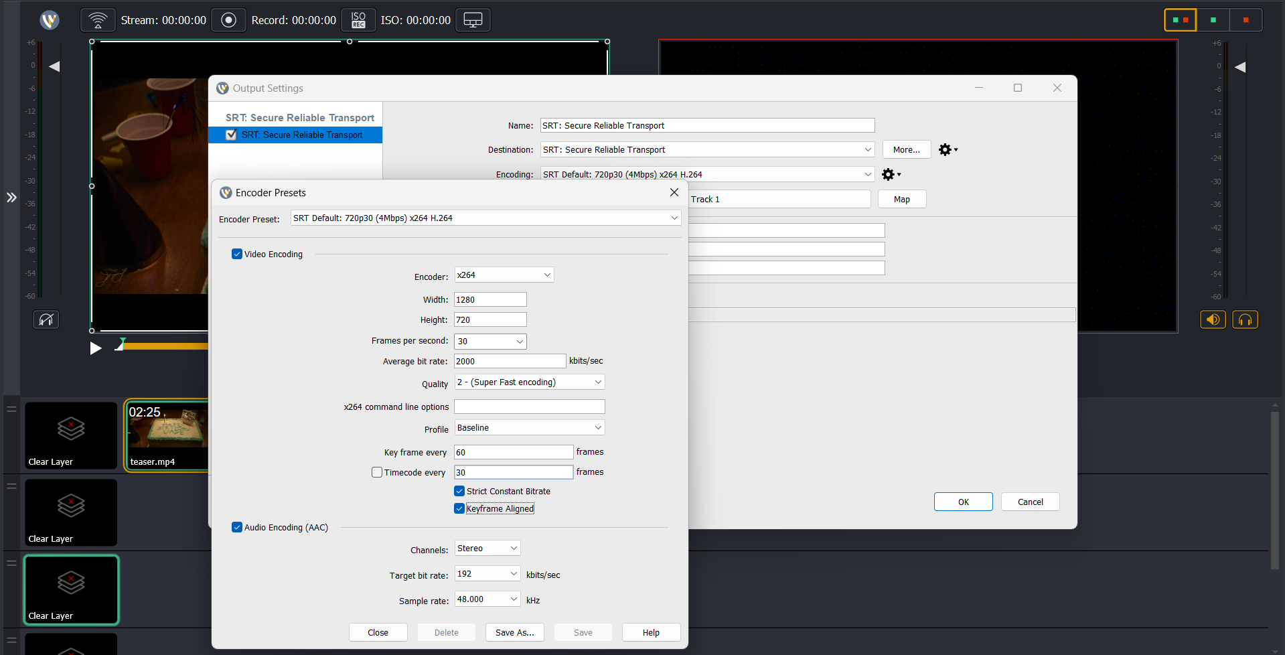Select the teaser.mp4 shot thumbnail
1285x655 pixels.
pos(167,435)
